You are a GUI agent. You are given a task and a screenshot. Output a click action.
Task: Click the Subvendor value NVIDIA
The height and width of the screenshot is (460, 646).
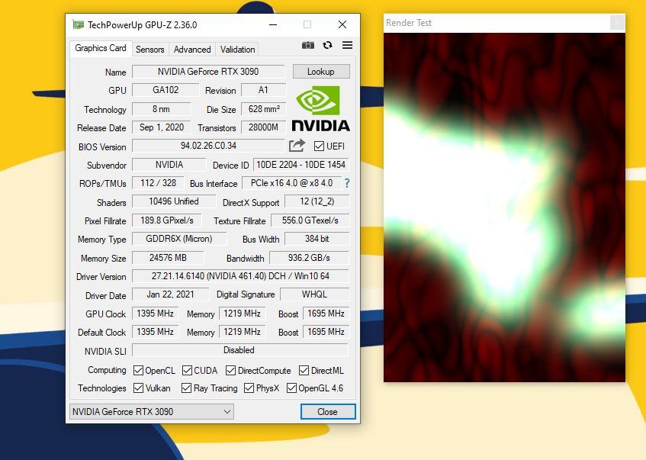click(x=169, y=165)
